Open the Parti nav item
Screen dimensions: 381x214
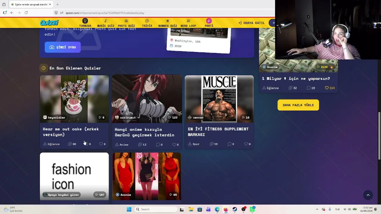209,23
